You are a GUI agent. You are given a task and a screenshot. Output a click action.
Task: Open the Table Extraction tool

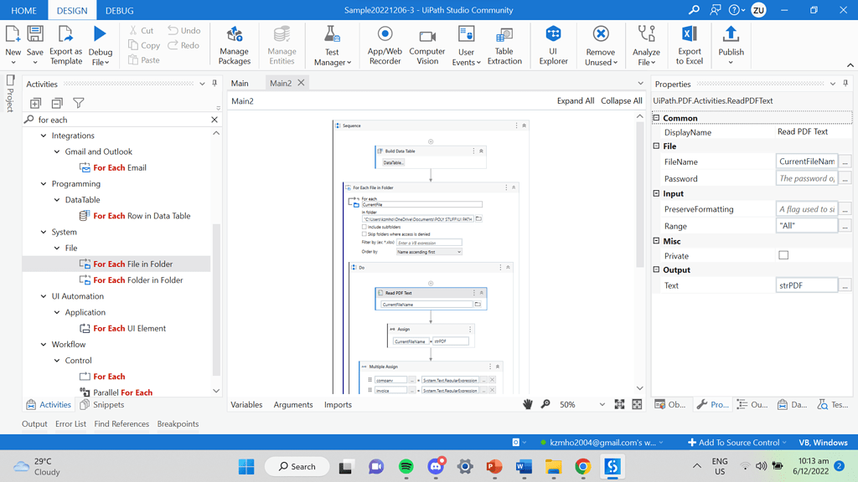click(504, 45)
